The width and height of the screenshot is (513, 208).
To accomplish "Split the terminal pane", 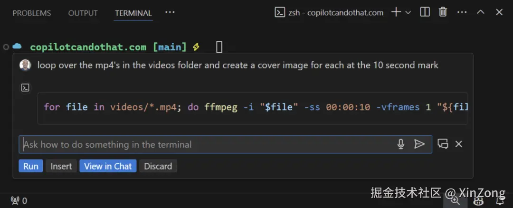I will pos(425,12).
